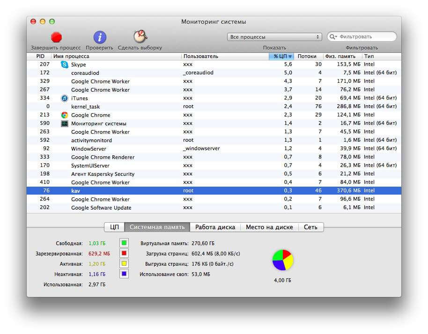The height and width of the screenshot is (334, 428).
Task: Open the Все процессы dropdown
Action: click(274, 37)
